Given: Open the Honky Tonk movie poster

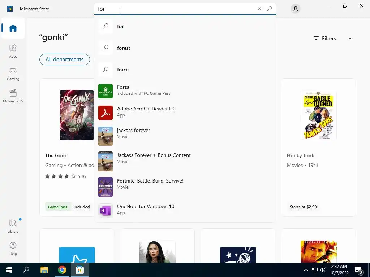Looking at the screenshot, I should pos(319,115).
